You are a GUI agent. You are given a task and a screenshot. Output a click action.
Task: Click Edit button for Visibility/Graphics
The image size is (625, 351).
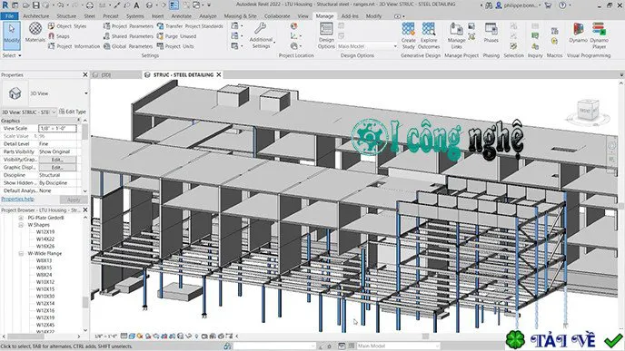click(x=57, y=160)
